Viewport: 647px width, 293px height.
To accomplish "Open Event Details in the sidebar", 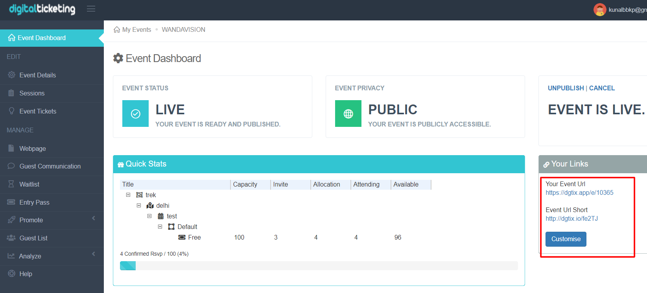I will click(52, 75).
